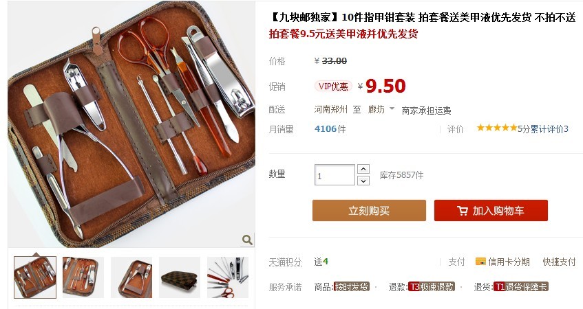Select the closed checkered case thumbnail
The width and height of the screenshot is (583, 309).
pos(180,277)
